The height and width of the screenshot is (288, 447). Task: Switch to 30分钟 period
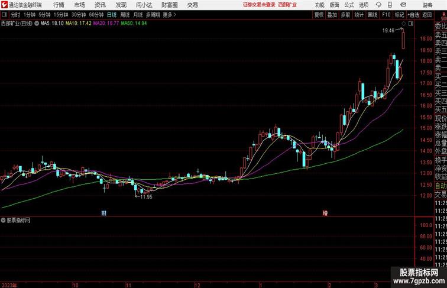tap(79, 15)
